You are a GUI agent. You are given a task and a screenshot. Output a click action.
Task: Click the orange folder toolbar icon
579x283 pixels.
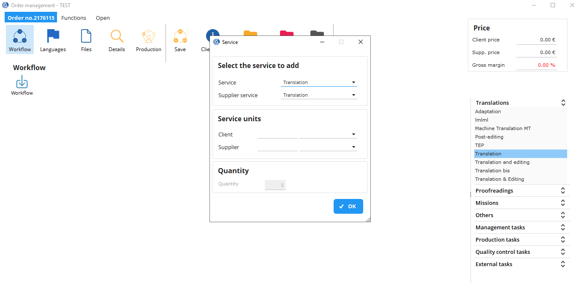tap(250, 33)
